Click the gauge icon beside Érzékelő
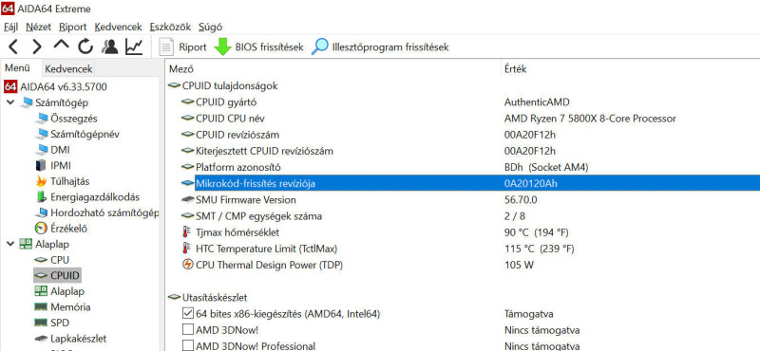 [x=42, y=228]
